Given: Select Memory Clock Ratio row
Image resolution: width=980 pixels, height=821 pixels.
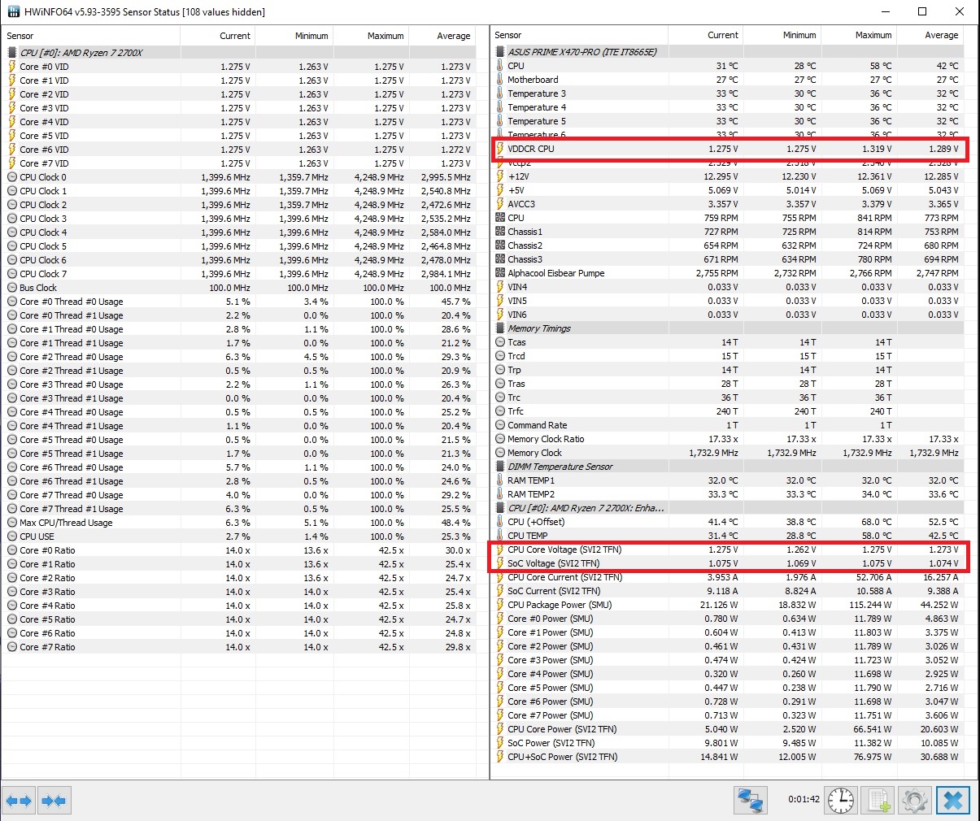Looking at the screenshot, I should pos(728,439).
